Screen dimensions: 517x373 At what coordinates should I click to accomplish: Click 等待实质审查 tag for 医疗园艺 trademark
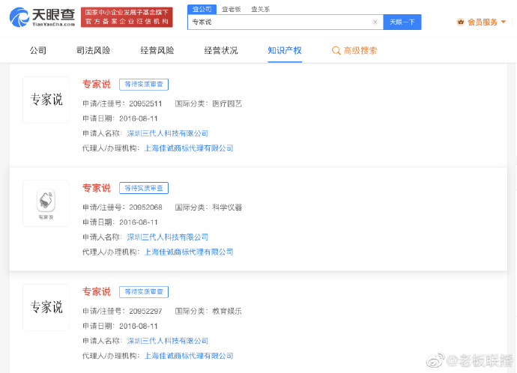(x=144, y=85)
